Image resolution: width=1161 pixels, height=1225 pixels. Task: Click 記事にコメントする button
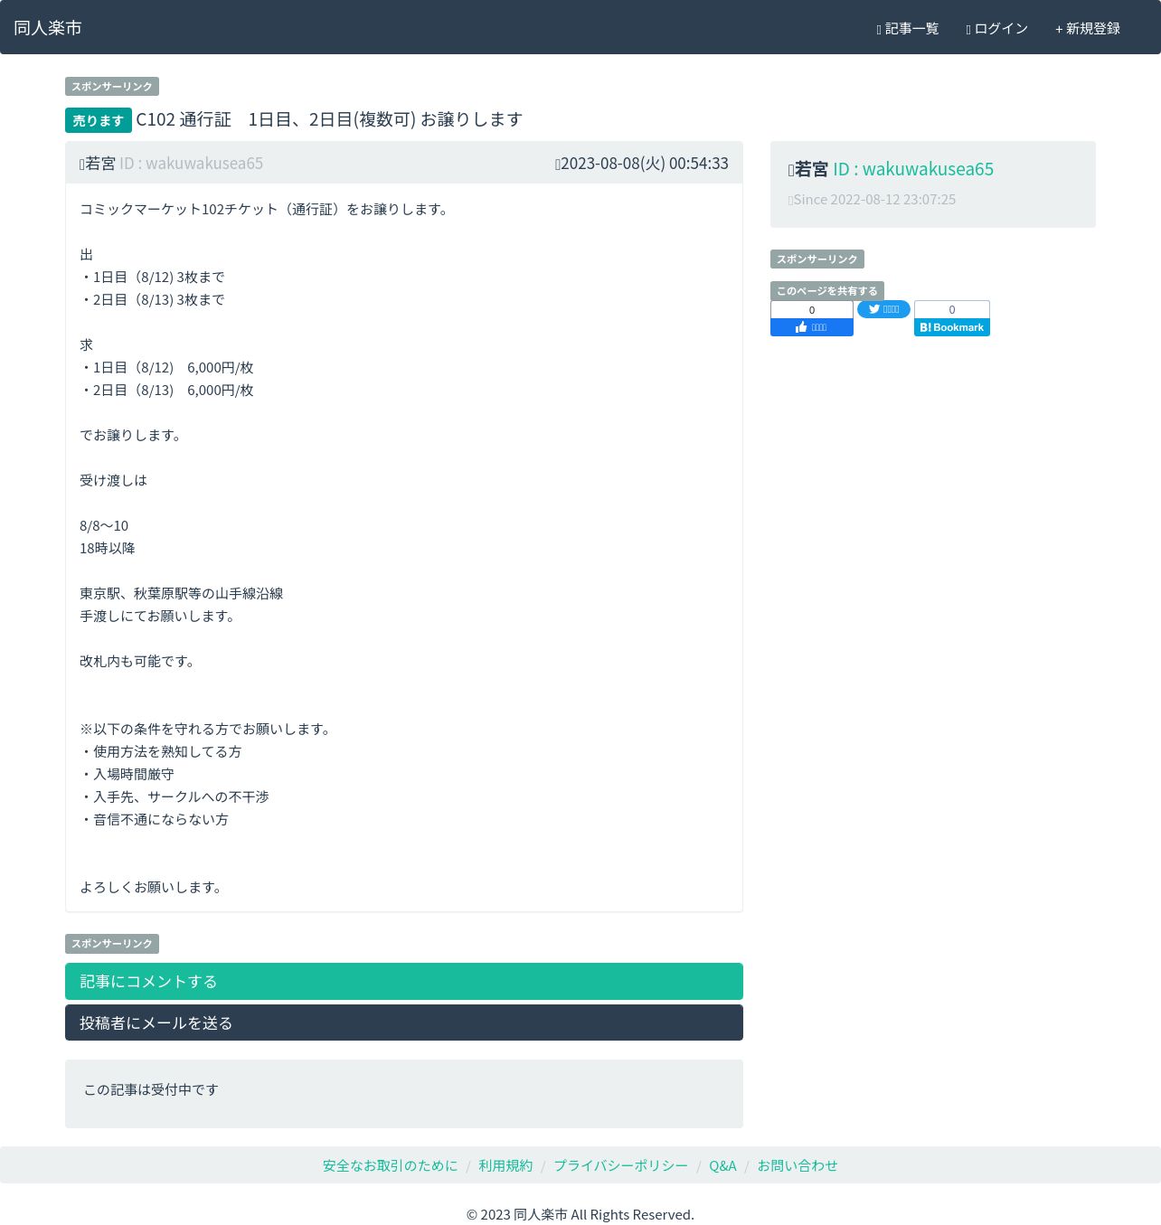click(x=404, y=982)
